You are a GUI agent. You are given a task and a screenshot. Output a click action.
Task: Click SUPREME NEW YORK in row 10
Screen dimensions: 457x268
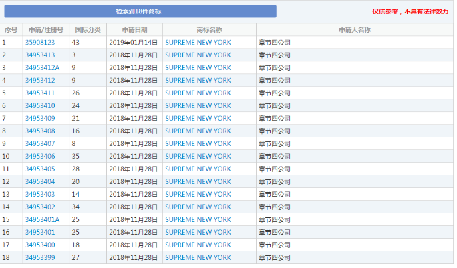[198, 156]
